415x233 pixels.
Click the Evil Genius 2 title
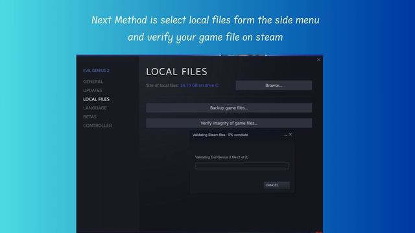[x=96, y=71]
